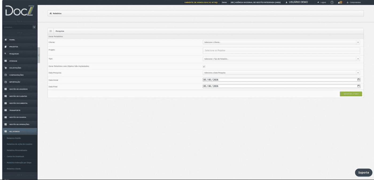The image size is (374, 180).
Task: Open the Data Pesquisa dropdown
Action: 281,73
